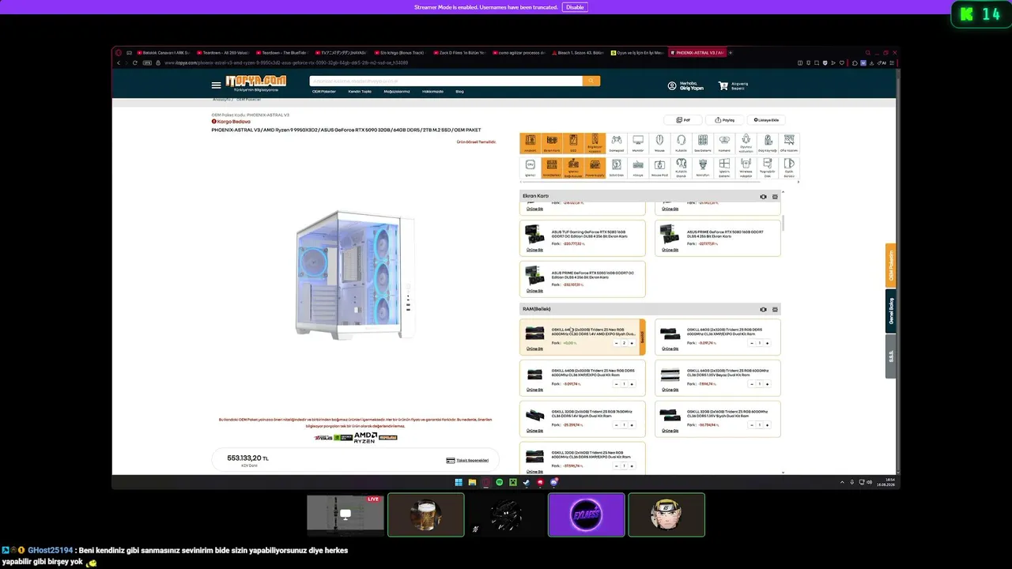
Task: Click the white PC case product image
Action: click(354, 273)
